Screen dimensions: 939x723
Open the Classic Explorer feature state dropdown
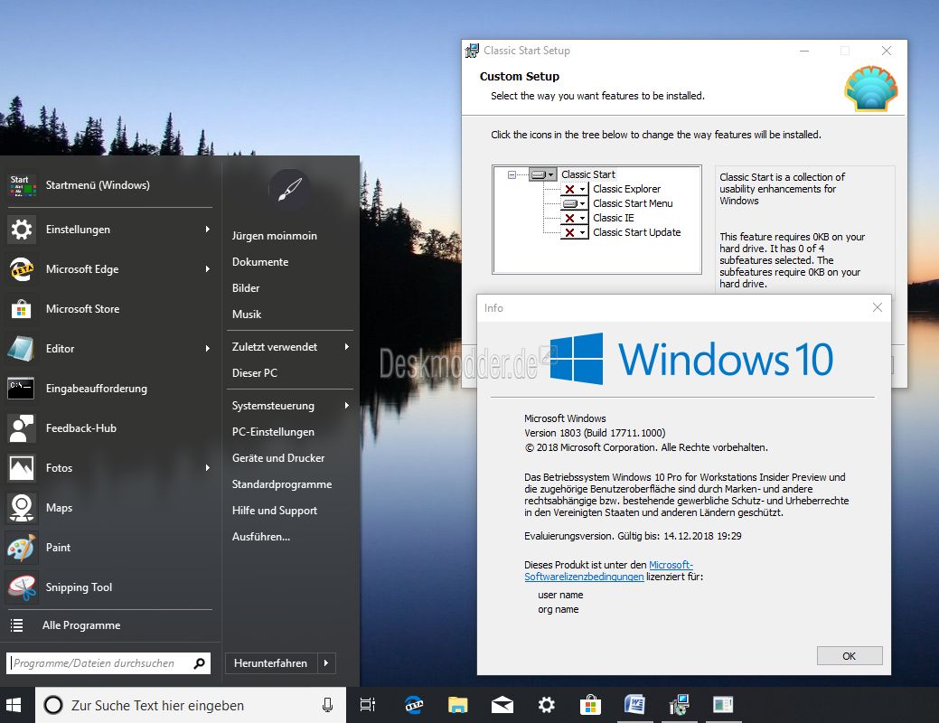coord(574,189)
